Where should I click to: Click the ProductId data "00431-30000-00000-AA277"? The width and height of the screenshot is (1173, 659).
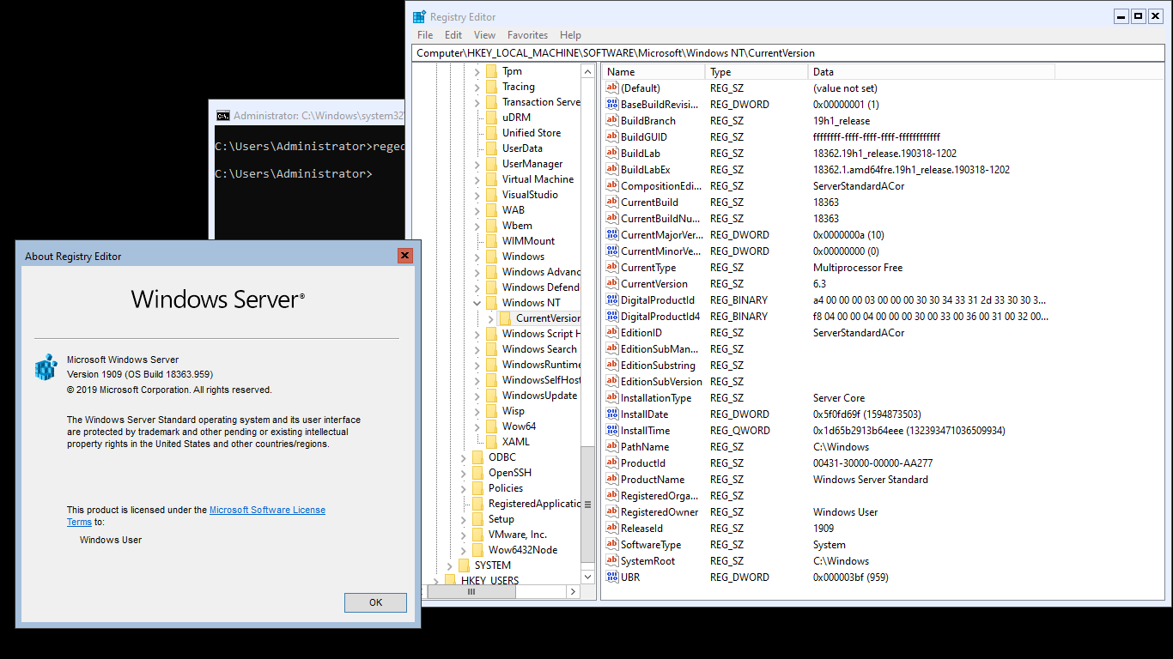[x=872, y=463]
